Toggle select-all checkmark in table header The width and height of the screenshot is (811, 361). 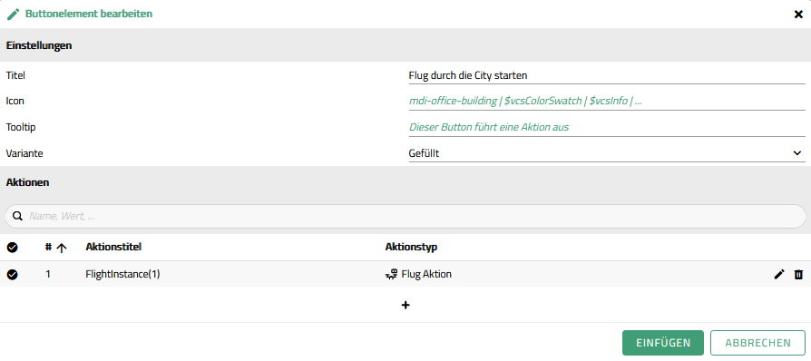(13, 248)
